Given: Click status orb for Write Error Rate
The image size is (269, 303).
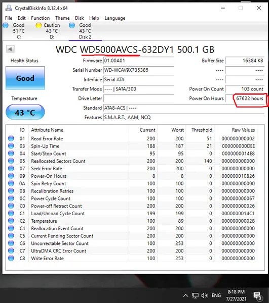Looking at the screenshot, I should tap(11, 258).
